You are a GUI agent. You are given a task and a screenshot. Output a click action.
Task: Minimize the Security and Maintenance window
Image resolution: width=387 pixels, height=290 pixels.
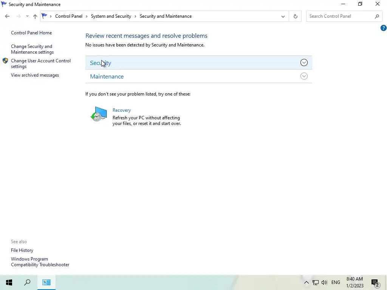tap(343, 4)
